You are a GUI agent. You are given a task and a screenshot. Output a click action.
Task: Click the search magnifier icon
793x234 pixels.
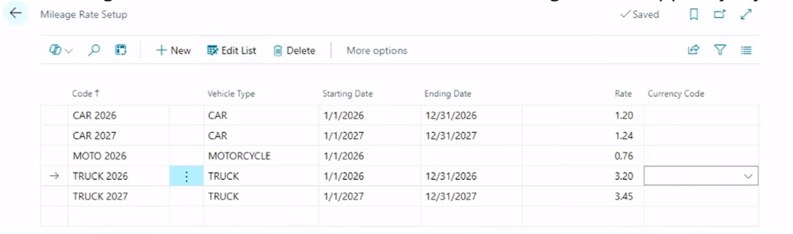tap(94, 50)
